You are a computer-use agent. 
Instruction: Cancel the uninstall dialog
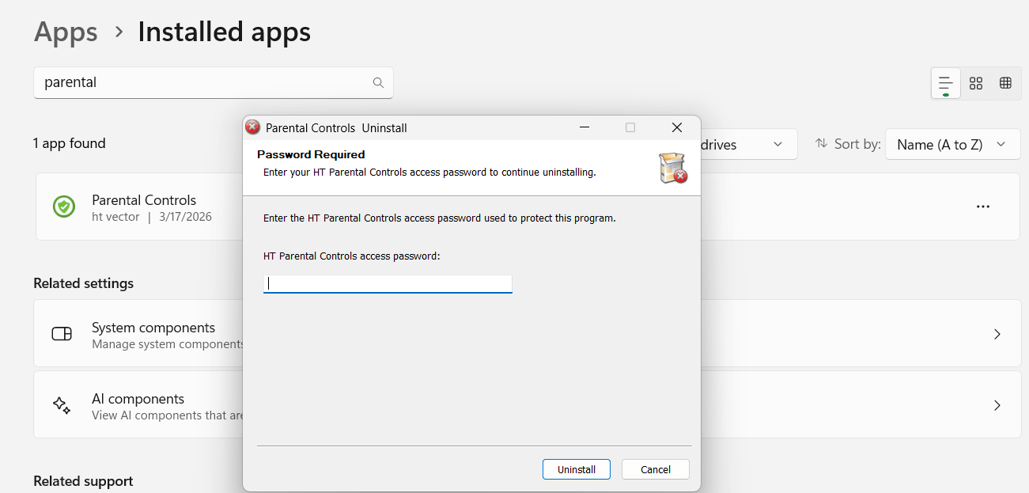pyautogui.click(x=655, y=468)
